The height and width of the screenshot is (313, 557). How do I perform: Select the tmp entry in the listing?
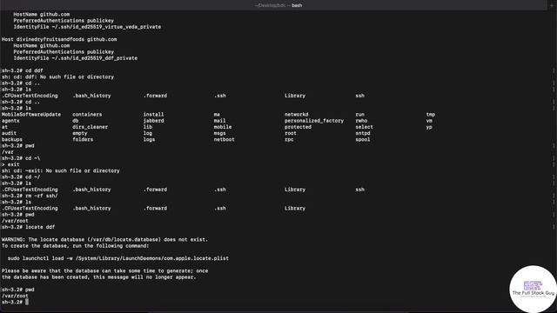pos(431,115)
